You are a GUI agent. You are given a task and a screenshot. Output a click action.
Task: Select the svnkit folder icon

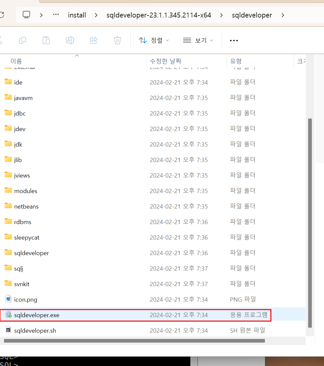coord(8,283)
